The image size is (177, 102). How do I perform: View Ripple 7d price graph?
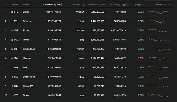(159, 31)
